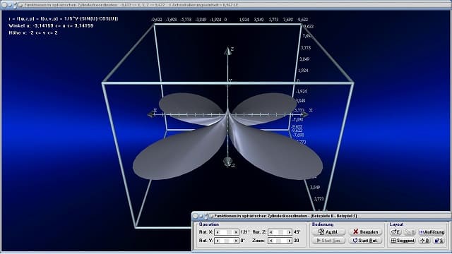
Task: Decrease Zoom with left arrow
Action: [x=271, y=241]
